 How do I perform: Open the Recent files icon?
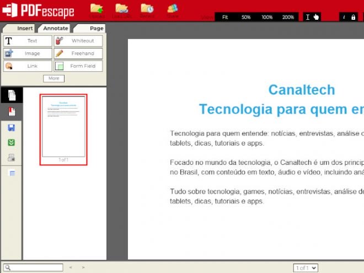coord(147,9)
